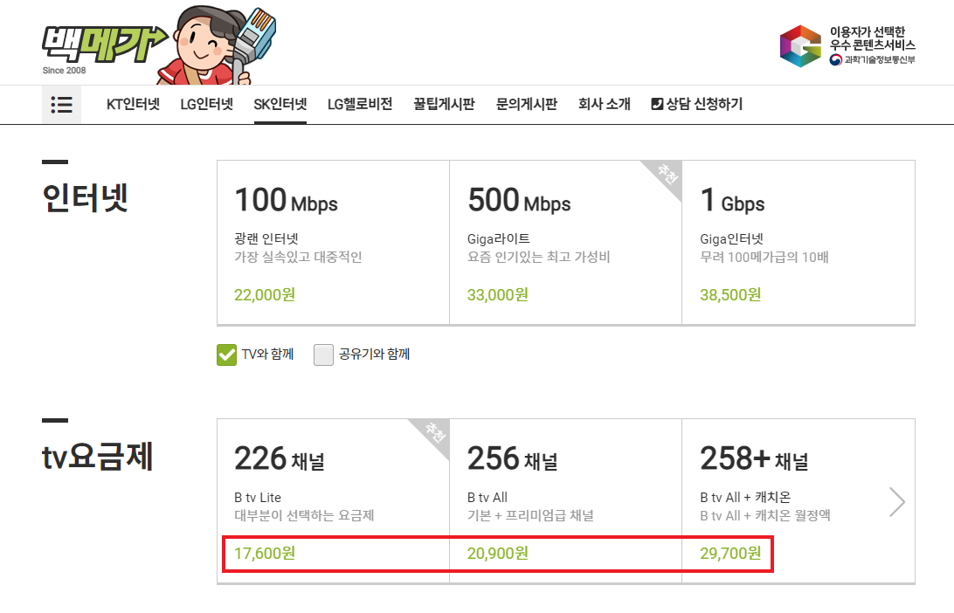Click the next arrow in tv요금제 carousel
954x613 pixels.
(x=897, y=502)
